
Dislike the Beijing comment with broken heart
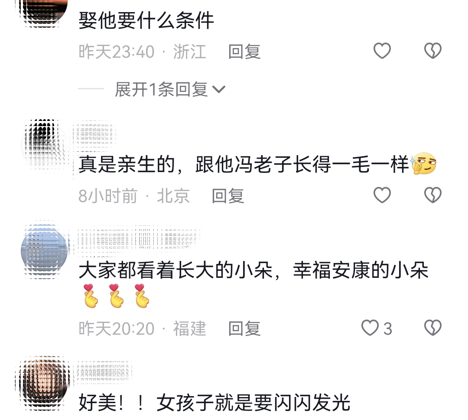433,195
